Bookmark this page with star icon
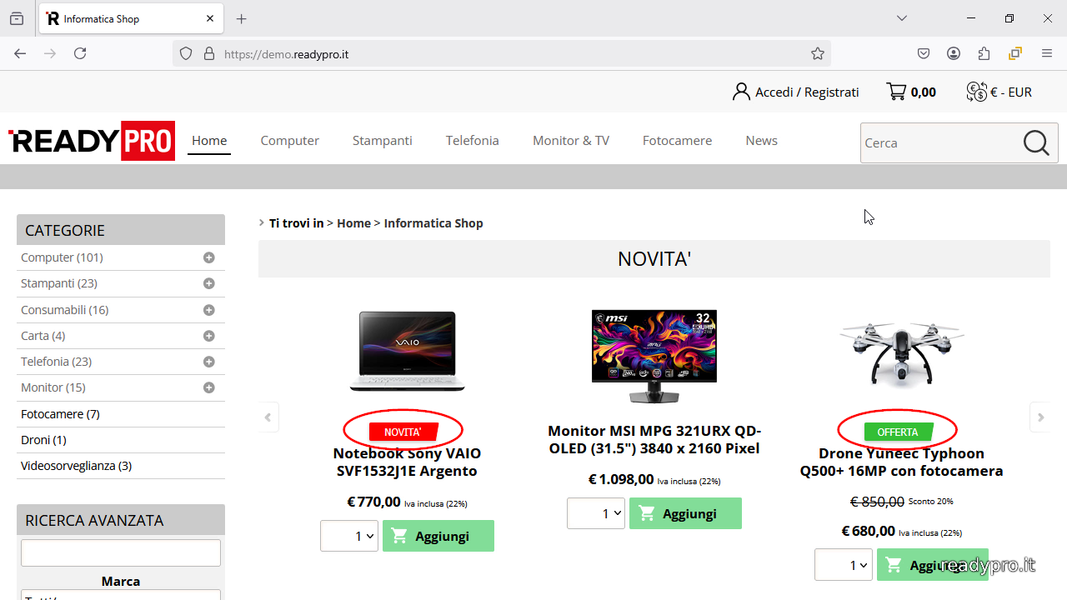Image resolution: width=1067 pixels, height=600 pixels. (818, 53)
